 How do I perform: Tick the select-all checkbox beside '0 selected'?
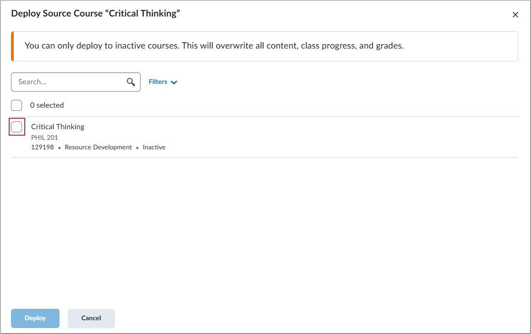[x=16, y=105]
